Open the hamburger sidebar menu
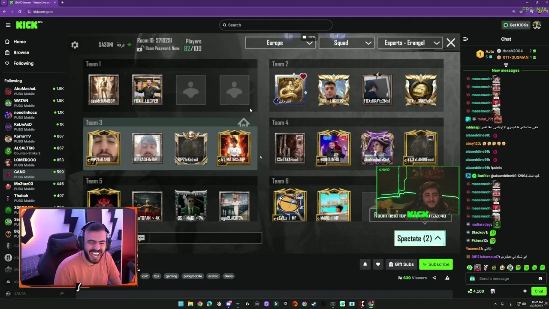The width and height of the screenshot is (549, 309). coord(8,25)
